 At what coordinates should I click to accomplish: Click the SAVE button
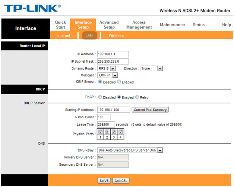coord(104,181)
